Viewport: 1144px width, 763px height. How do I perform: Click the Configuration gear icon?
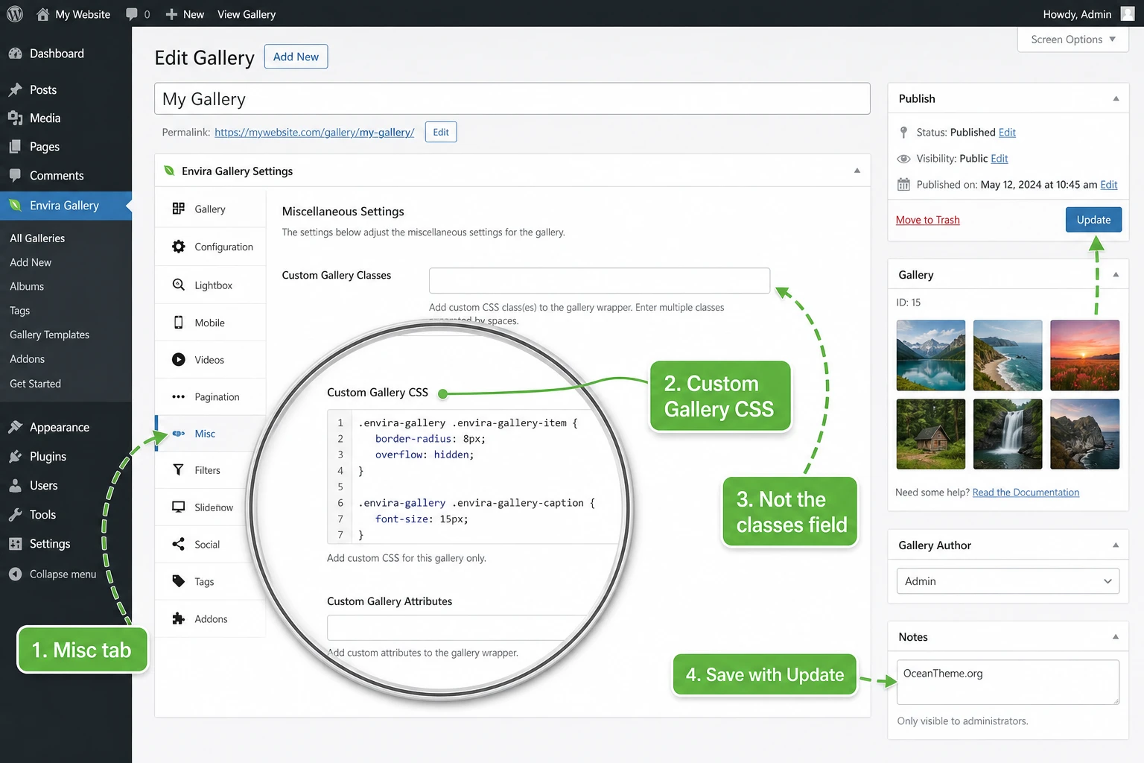[179, 247]
